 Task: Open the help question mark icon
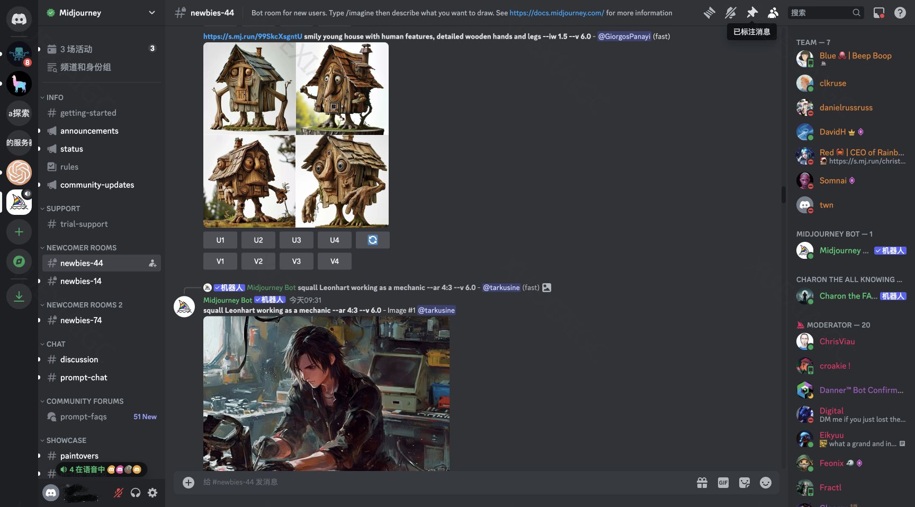pos(900,13)
